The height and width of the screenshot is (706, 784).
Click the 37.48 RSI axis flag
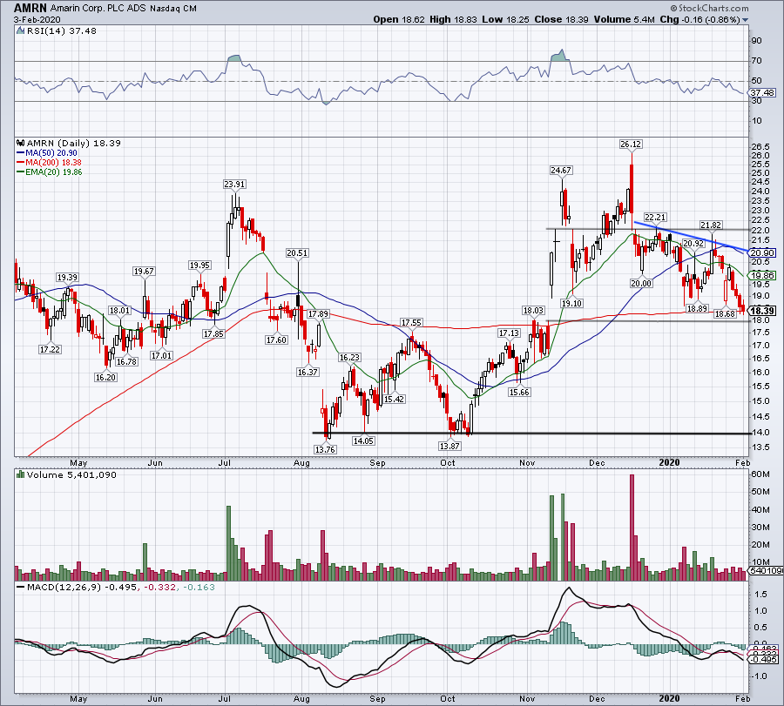click(x=761, y=93)
